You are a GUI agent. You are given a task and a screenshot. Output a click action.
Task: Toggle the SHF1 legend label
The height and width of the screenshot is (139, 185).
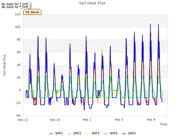pyautogui.click(x=59, y=133)
